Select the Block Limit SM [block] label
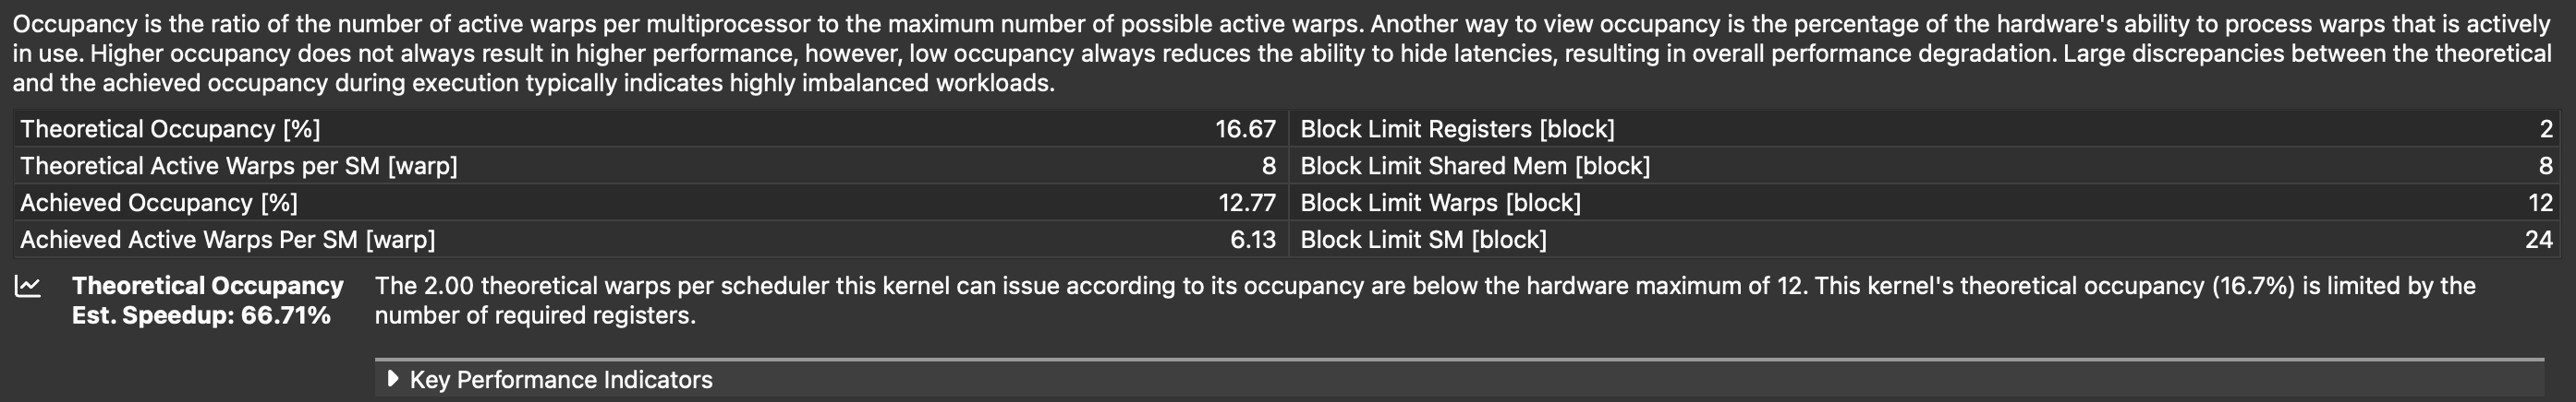2576x402 pixels. (1423, 241)
